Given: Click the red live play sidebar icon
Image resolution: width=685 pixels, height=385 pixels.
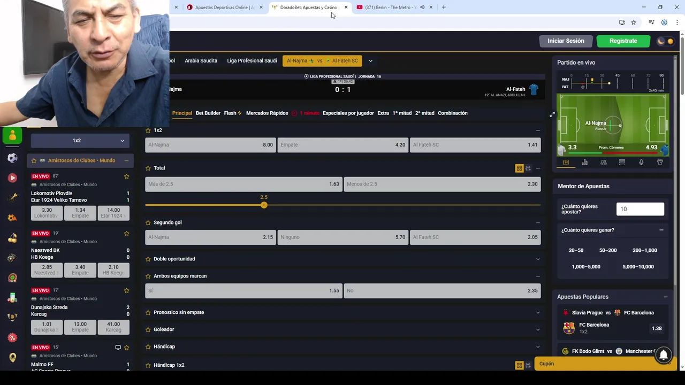Looking at the screenshot, I should pyautogui.click(x=12, y=178).
